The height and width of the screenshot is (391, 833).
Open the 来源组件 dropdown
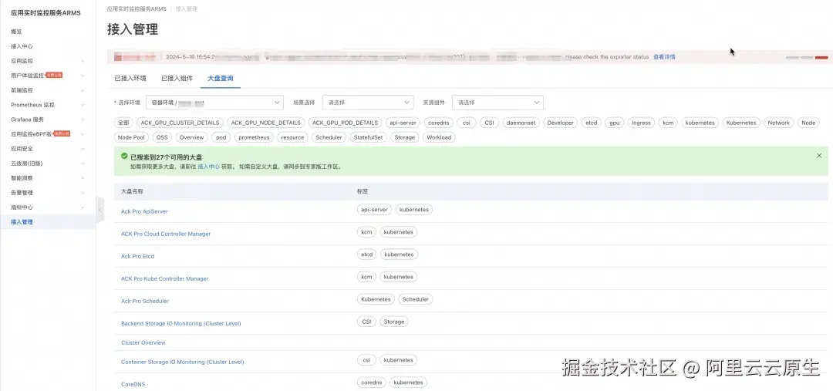497,102
